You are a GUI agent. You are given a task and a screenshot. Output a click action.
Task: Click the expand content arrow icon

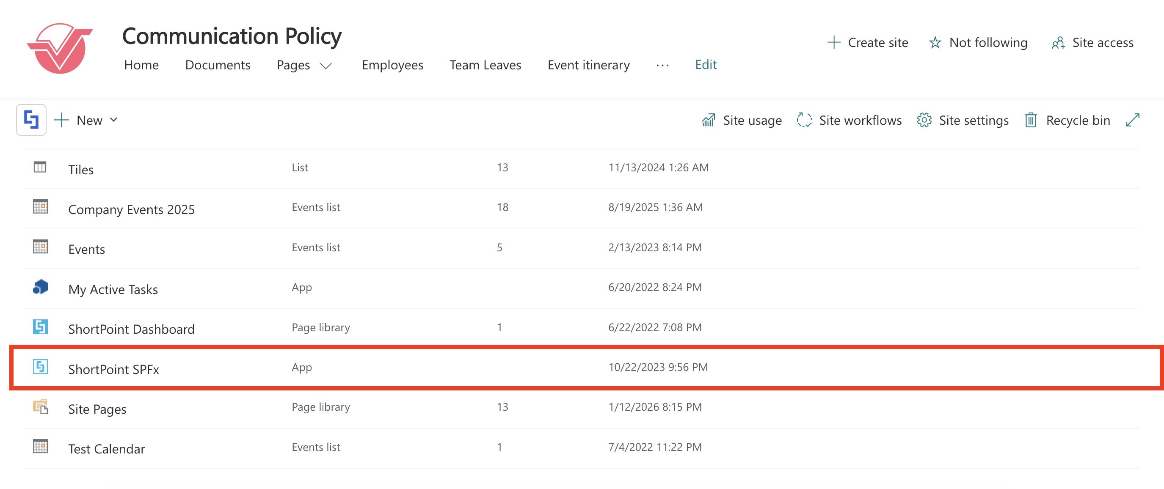click(x=1132, y=120)
